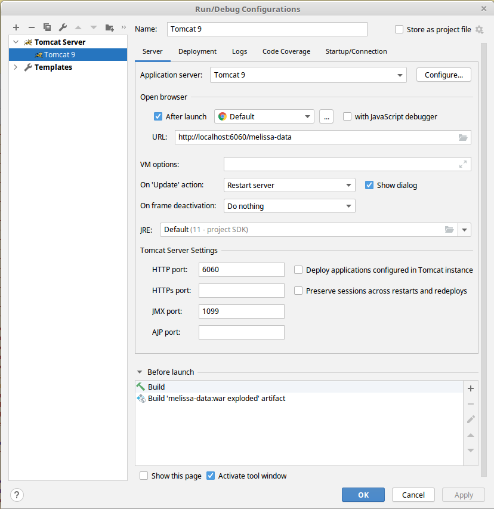Viewport: 494px width, 509px height.
Task: Expand the VM options field
Action: click(463, 164)
